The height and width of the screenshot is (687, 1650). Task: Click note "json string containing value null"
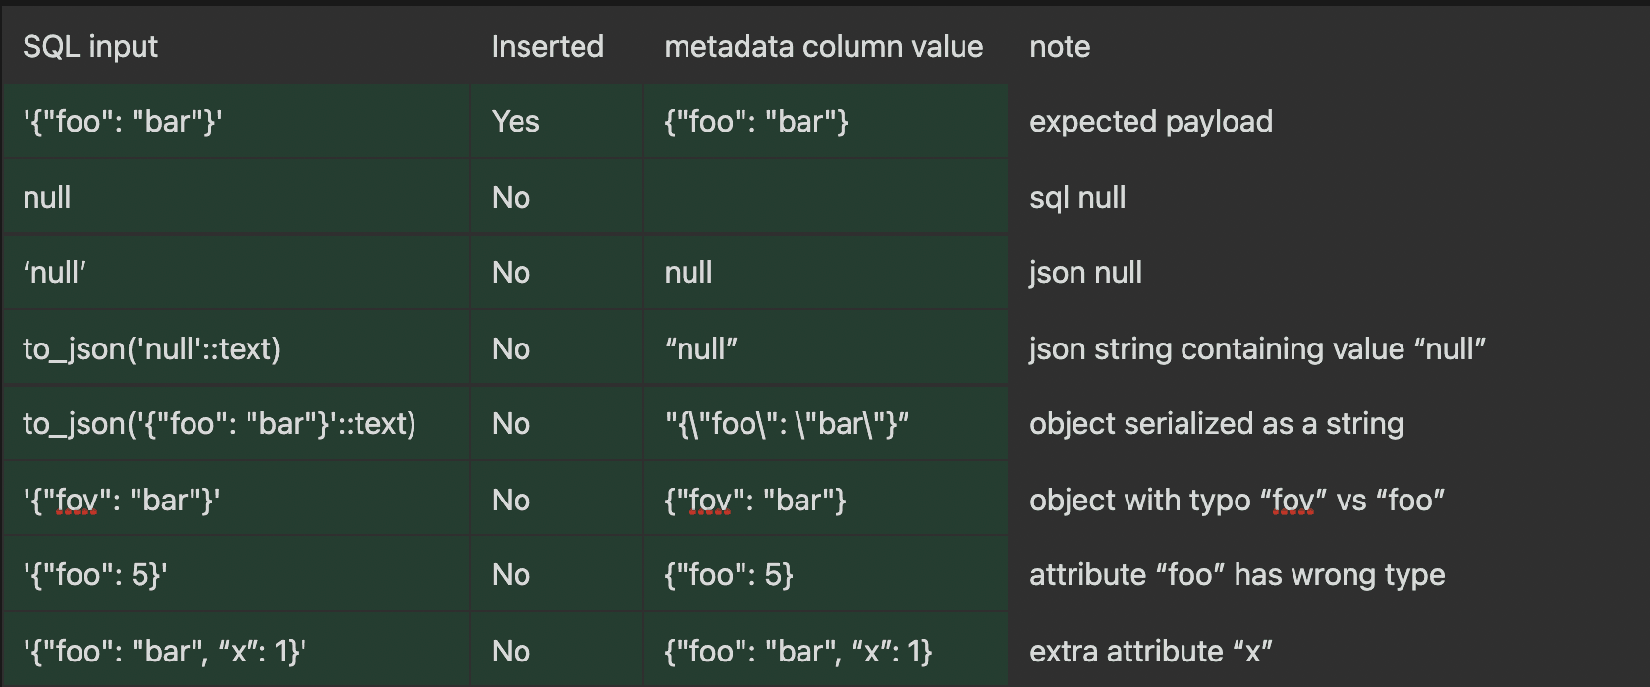tap(1257, 349)
